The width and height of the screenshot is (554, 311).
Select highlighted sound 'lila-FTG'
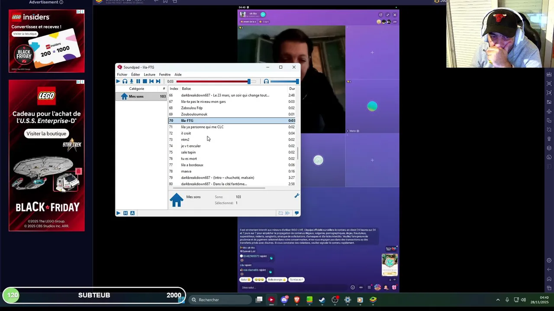click(232, 121)
